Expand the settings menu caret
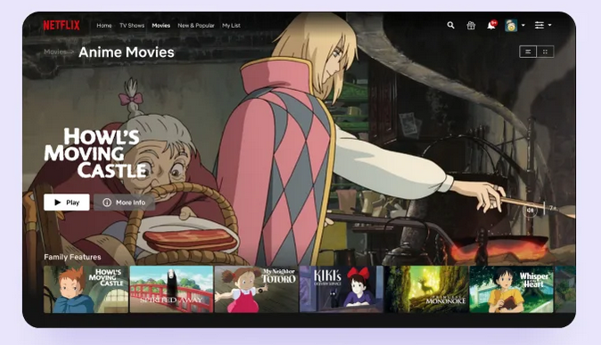 [549, 25]
